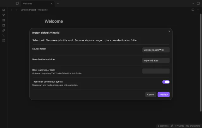The width and height of the screenshot is (202, 128).
Task: Click the Daily-note folder input field
Action: click(156, 71)
